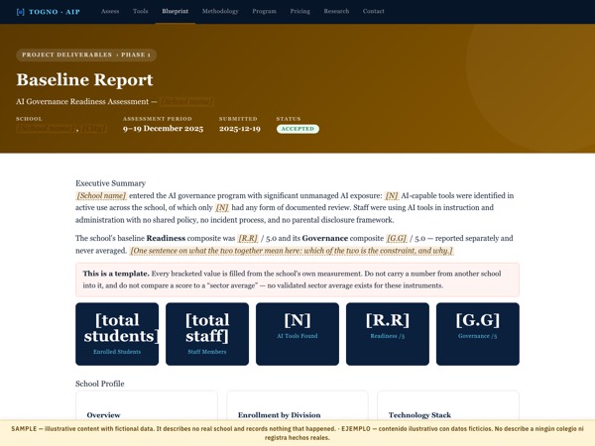The height and width of the screenshot is (446, 595).
Task: Click the Enrollment by Division card title
Action: pos(279,415)
